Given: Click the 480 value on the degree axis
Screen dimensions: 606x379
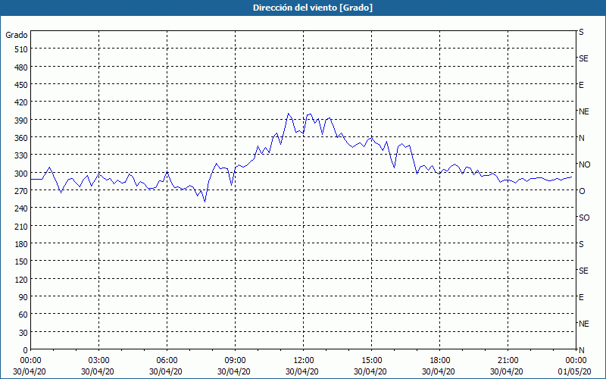Looking at the screenshot, I should pyautogui.click(x=22, y=67).
